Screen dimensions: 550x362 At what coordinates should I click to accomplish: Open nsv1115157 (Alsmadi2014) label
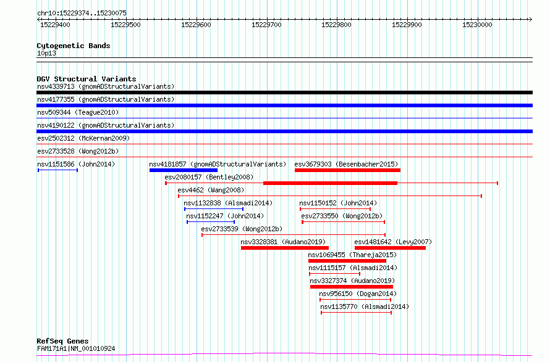point(353,268)
